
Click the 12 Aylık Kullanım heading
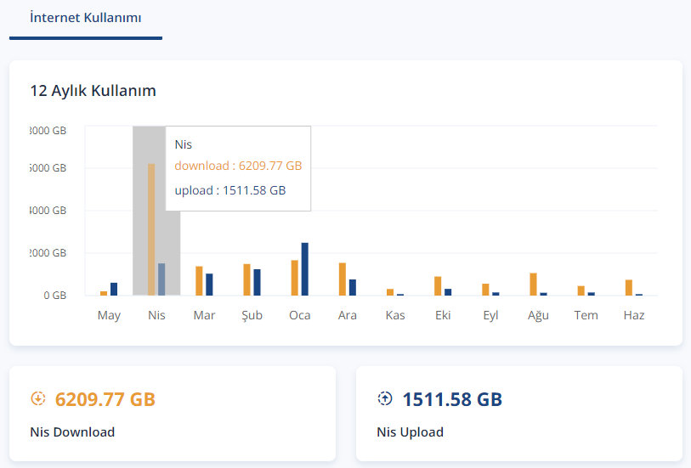[93, 90]
